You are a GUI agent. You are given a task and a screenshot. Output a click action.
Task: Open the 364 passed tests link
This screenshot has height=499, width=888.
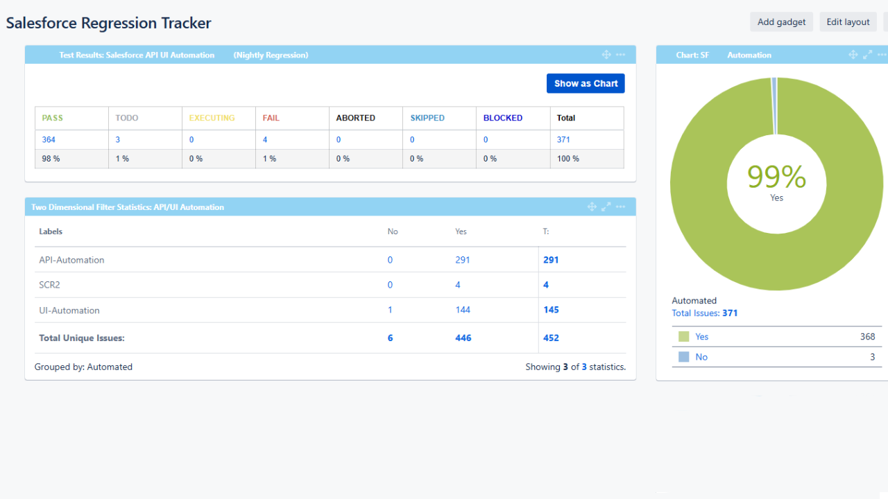click(49, 139)
